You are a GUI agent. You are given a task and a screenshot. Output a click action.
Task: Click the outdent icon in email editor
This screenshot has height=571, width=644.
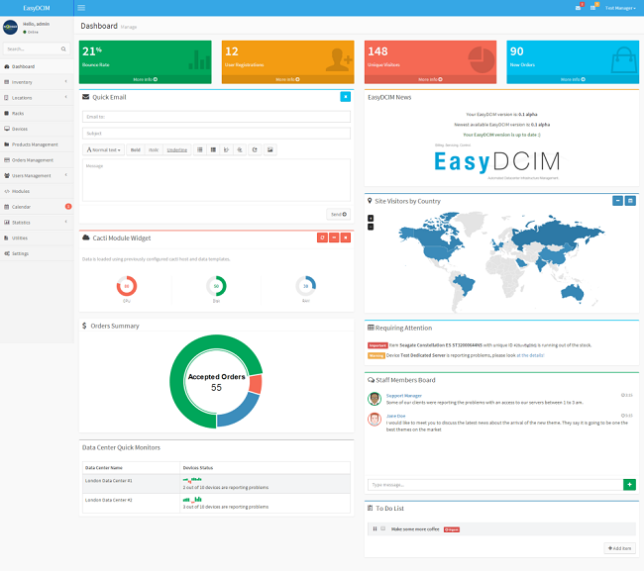coord(226,150)
